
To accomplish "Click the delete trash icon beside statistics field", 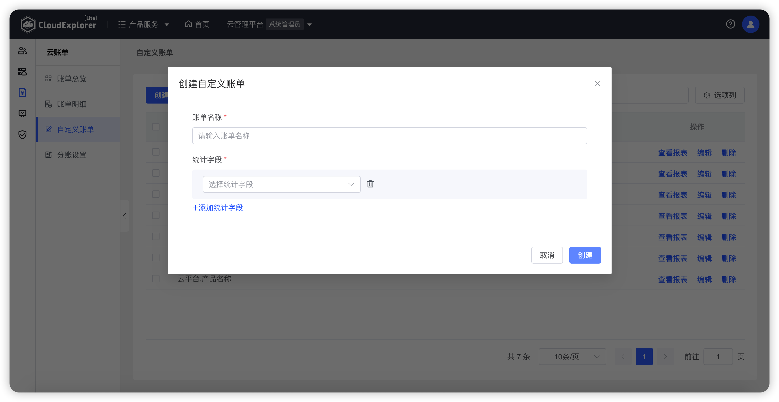I will [370, 184].
